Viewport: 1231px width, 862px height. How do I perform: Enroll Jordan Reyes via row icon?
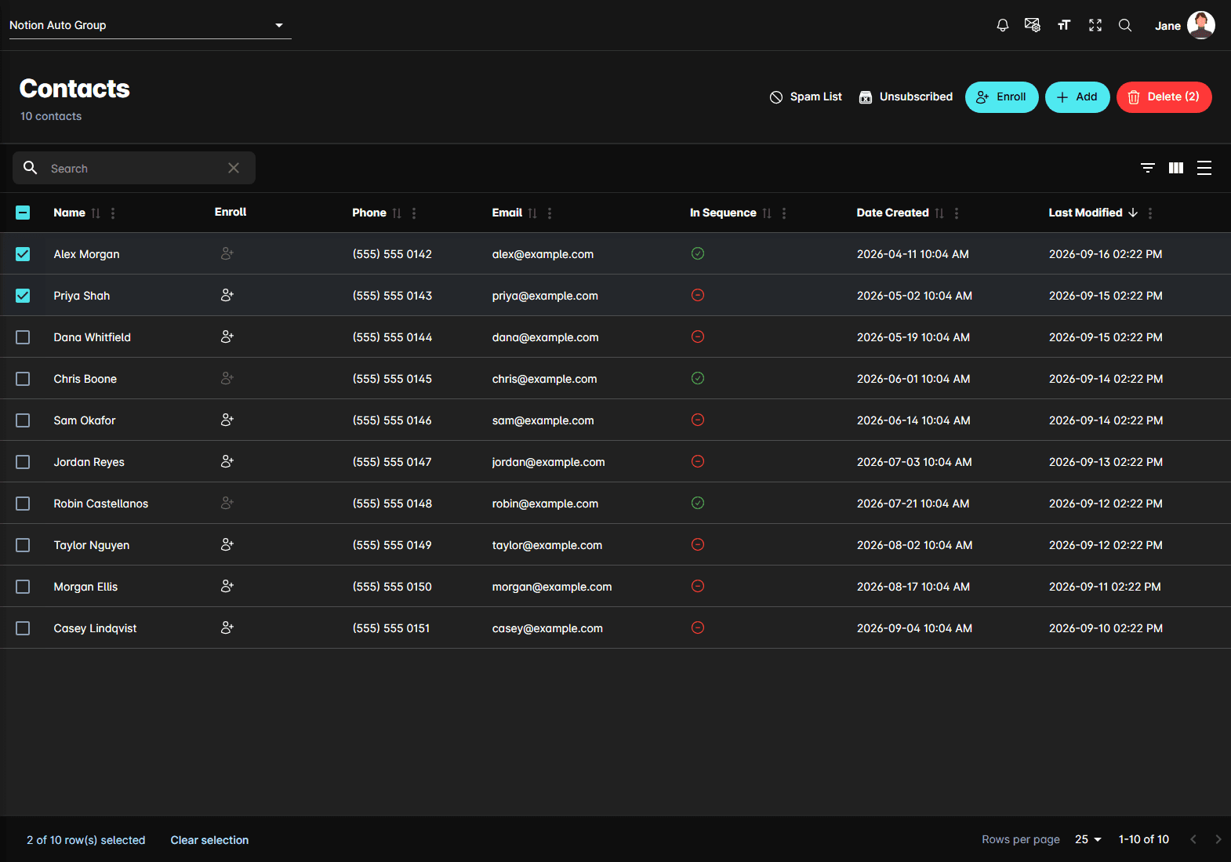click(227, 462)
